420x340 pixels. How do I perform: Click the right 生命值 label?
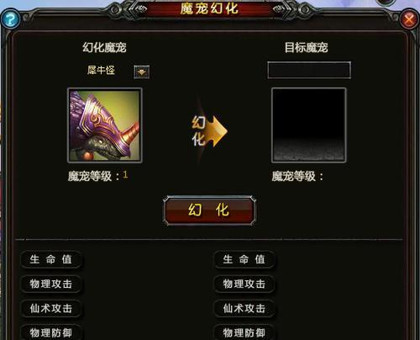click(x=244, y=259)
